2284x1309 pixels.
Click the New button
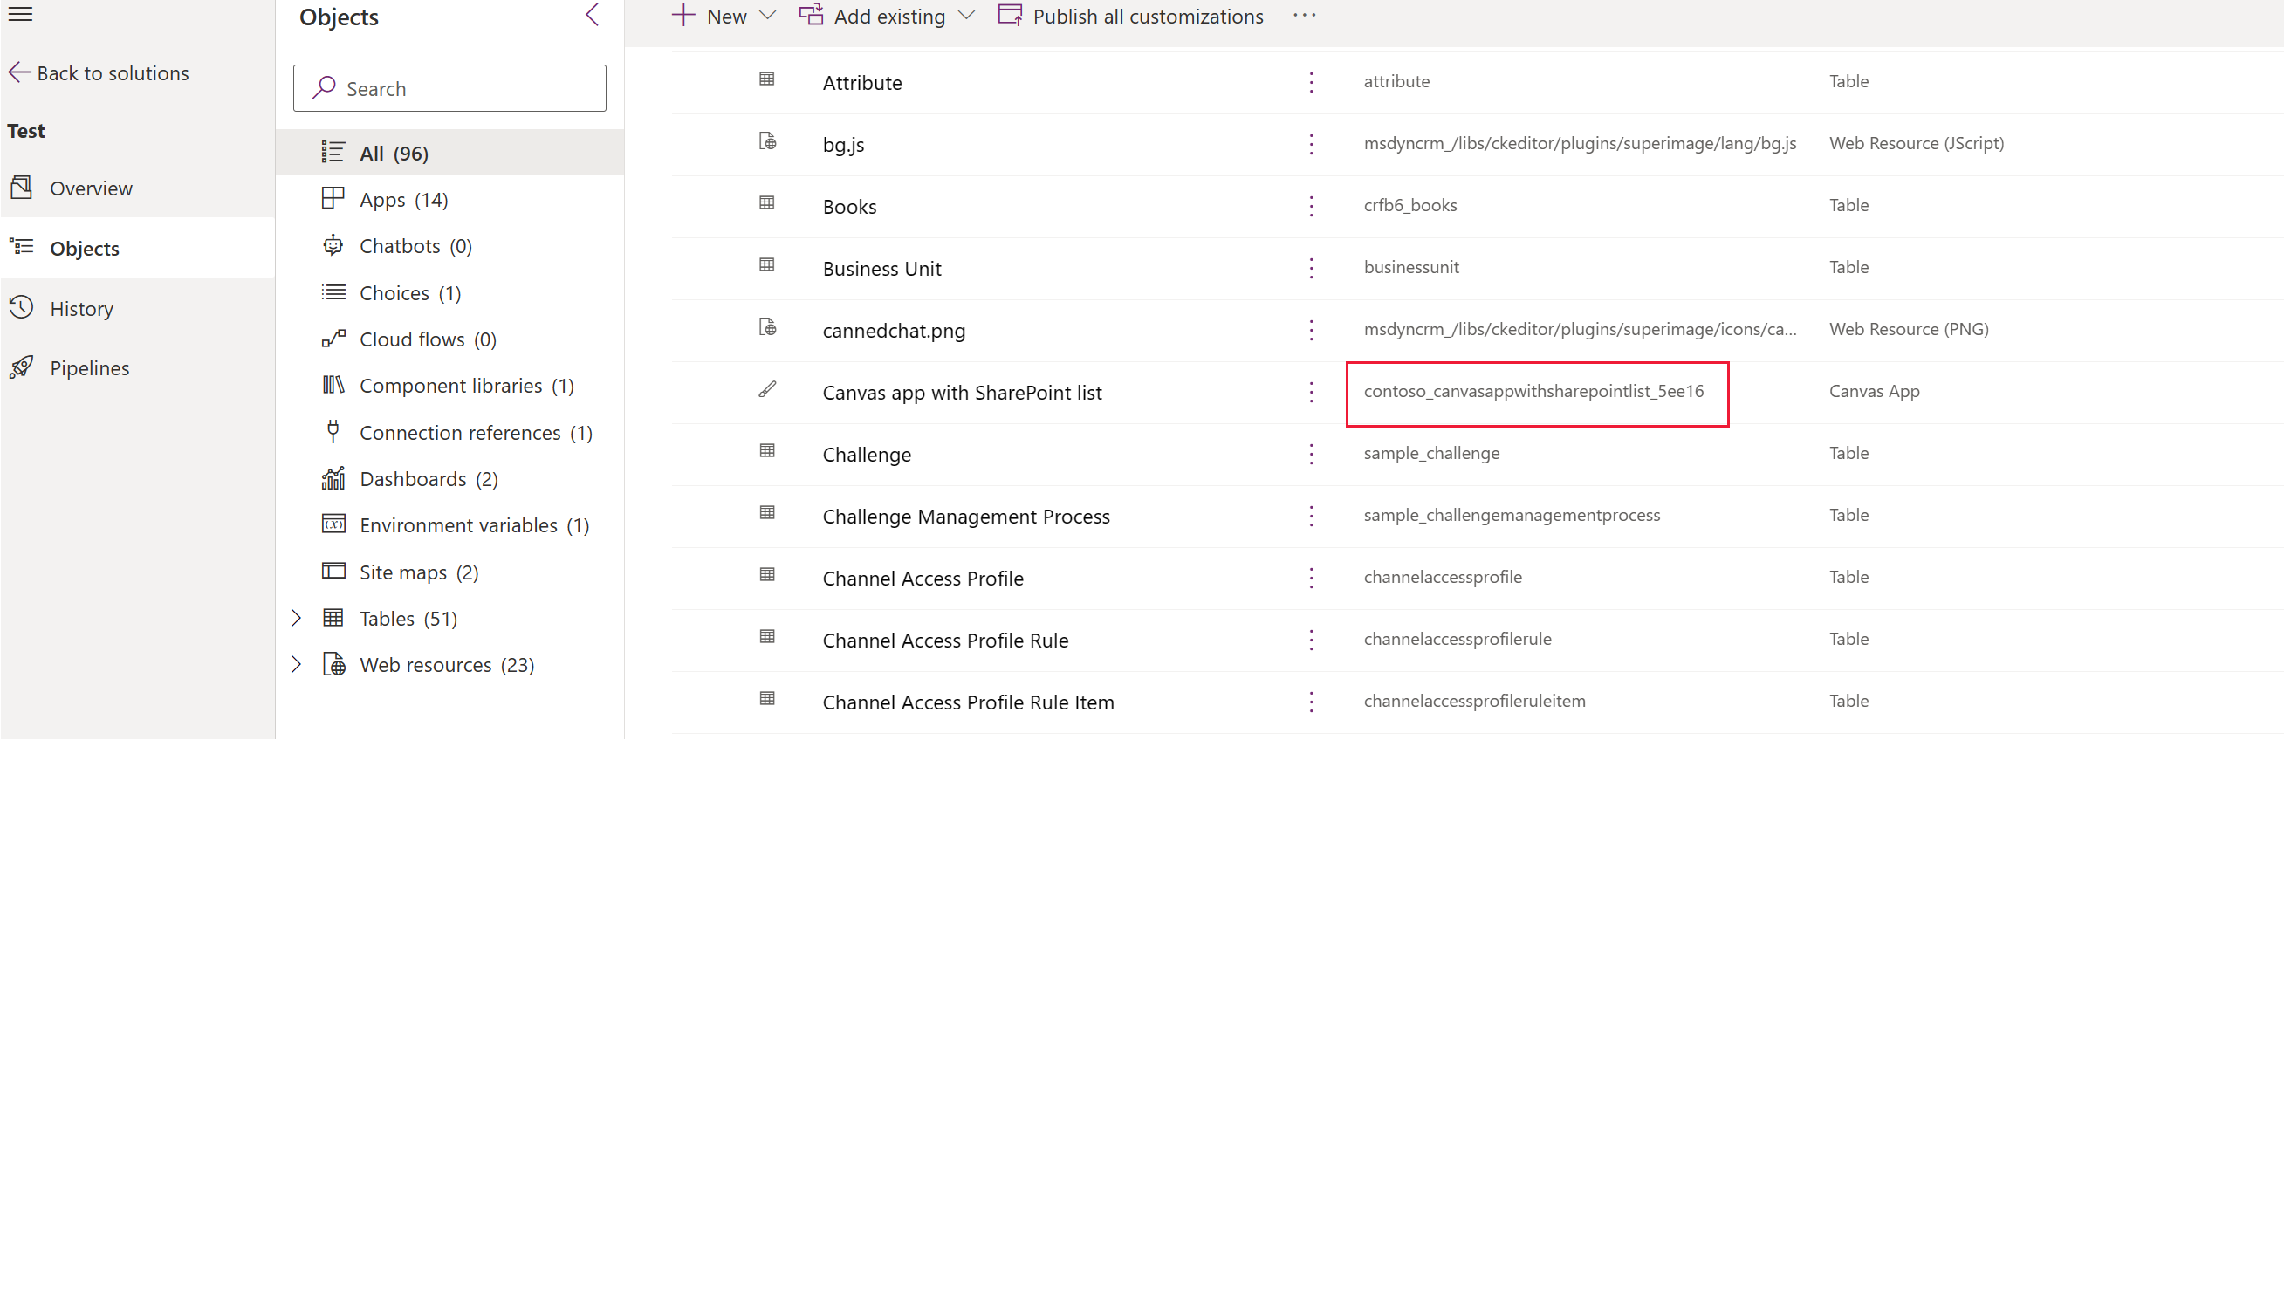710,17
